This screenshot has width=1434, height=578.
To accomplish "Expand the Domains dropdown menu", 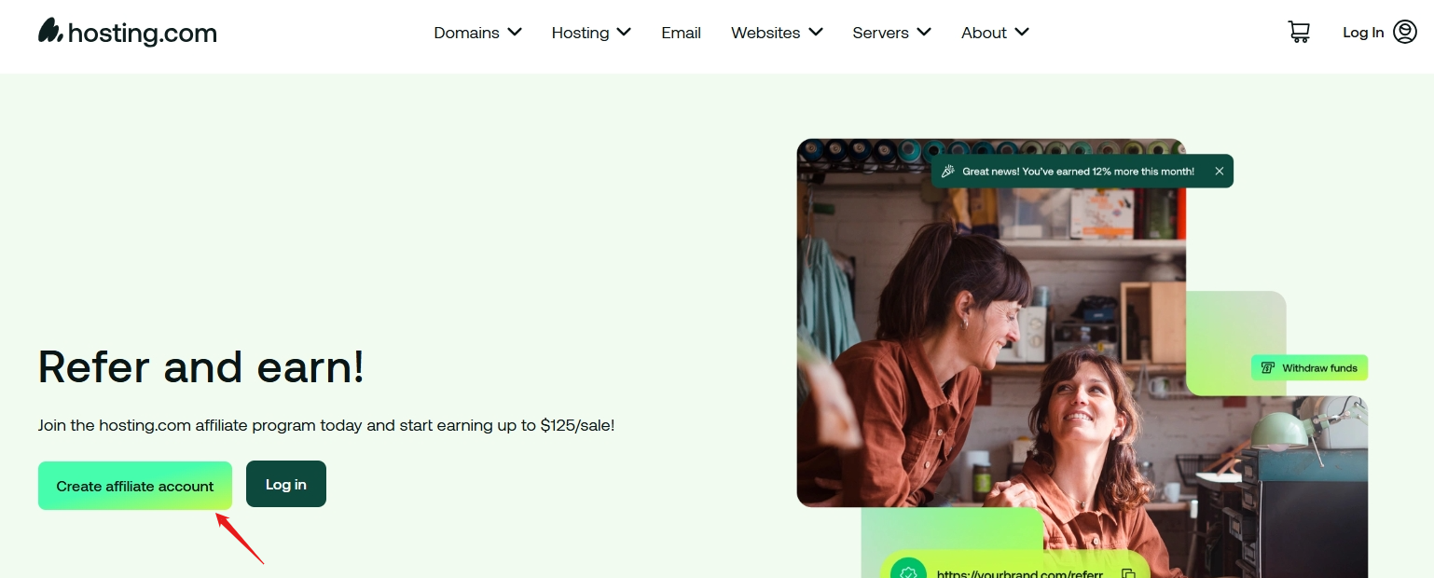I will pos(477,33).
